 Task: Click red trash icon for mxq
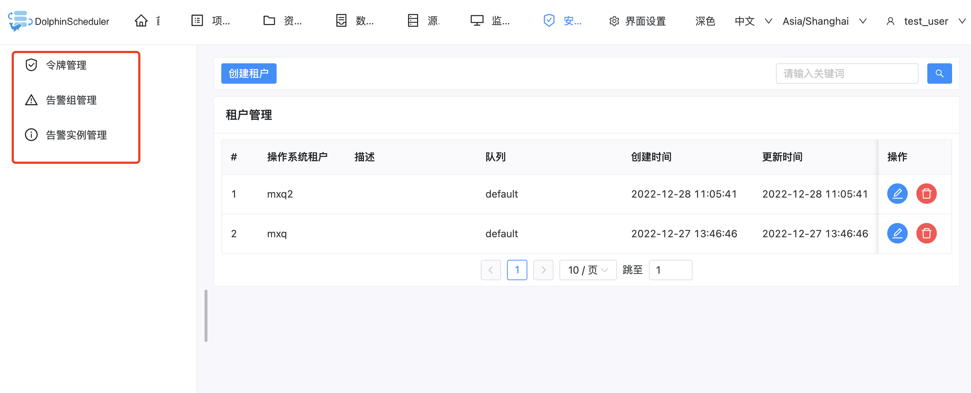926,233
